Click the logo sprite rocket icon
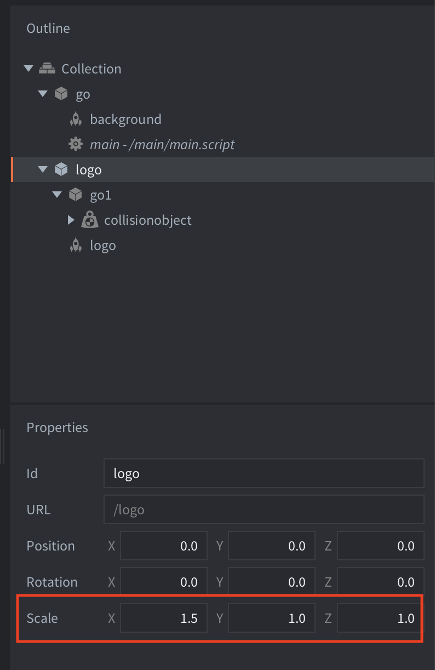Image resolution: width=435 pixels, height=670 pixels. (76, 245)
